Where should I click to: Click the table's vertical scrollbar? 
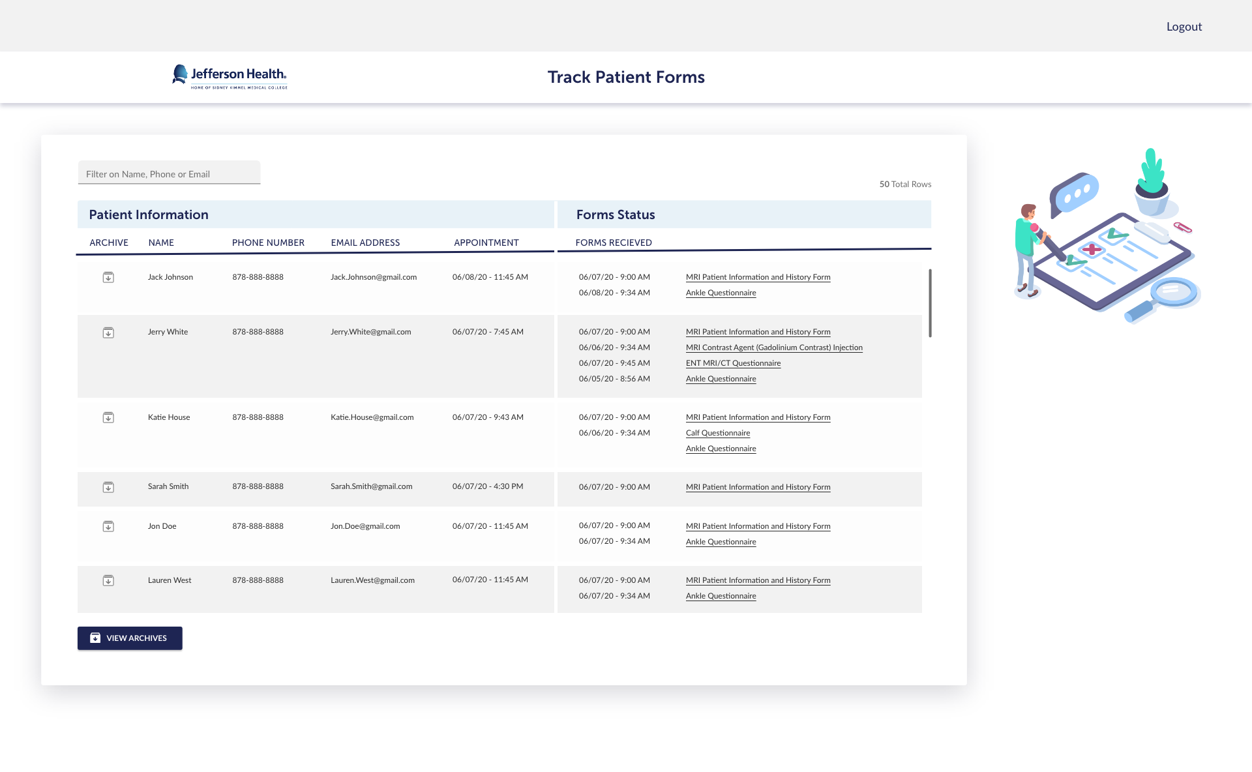pos(930,303)
